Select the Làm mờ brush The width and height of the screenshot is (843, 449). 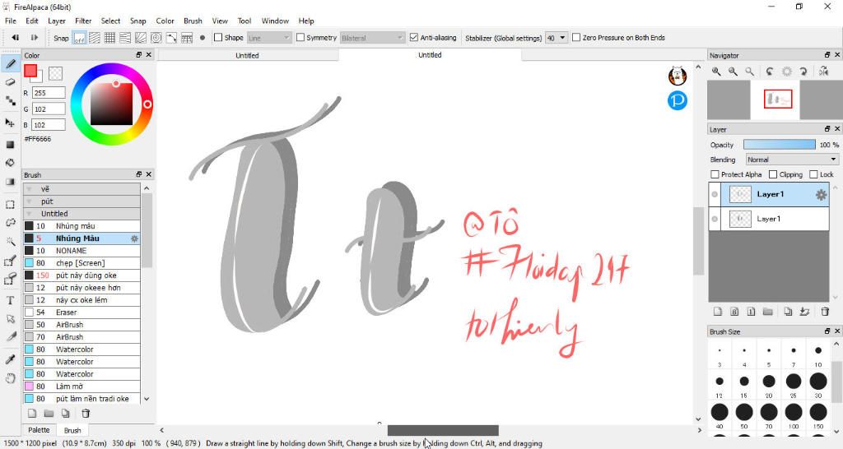(x=82, y=387)
